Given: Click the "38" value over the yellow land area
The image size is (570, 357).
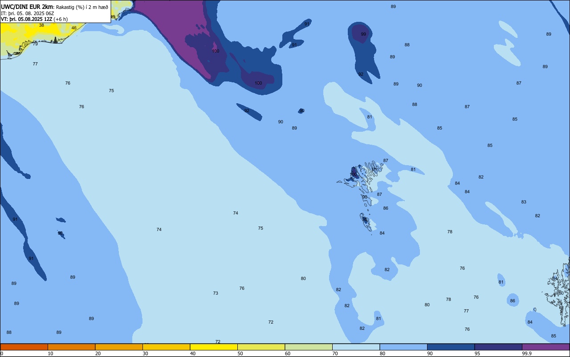Looking at the screenshot, I should coord(41,25).
